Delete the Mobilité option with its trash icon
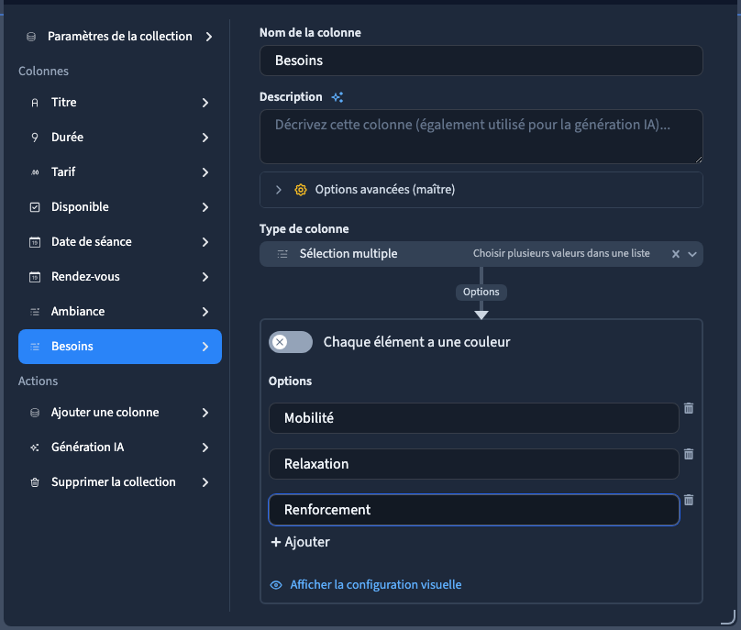The image size is (741, 630). click(x=689, y=408)
